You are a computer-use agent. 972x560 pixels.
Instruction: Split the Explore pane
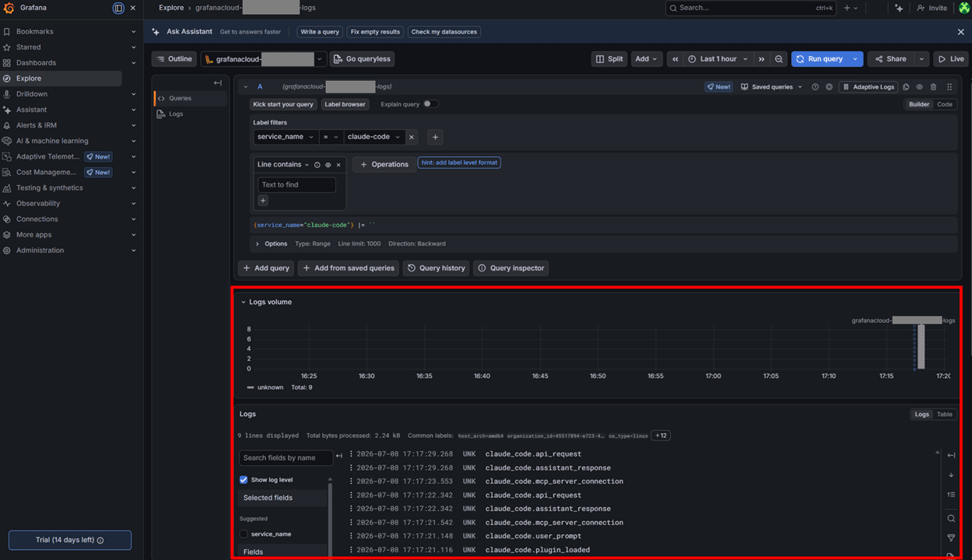click(609, 59)
